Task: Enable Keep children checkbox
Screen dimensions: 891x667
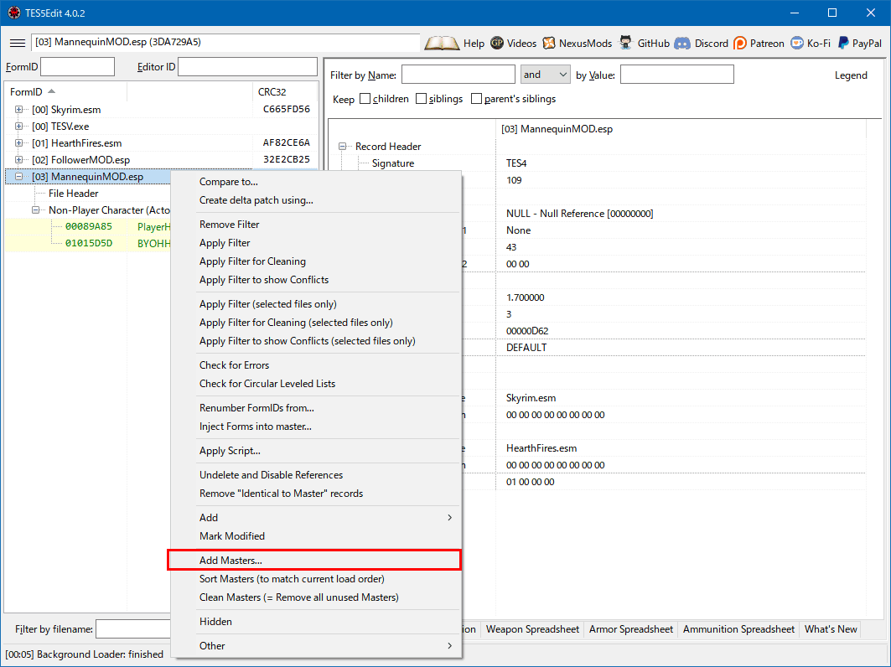Action: point(365,99)
